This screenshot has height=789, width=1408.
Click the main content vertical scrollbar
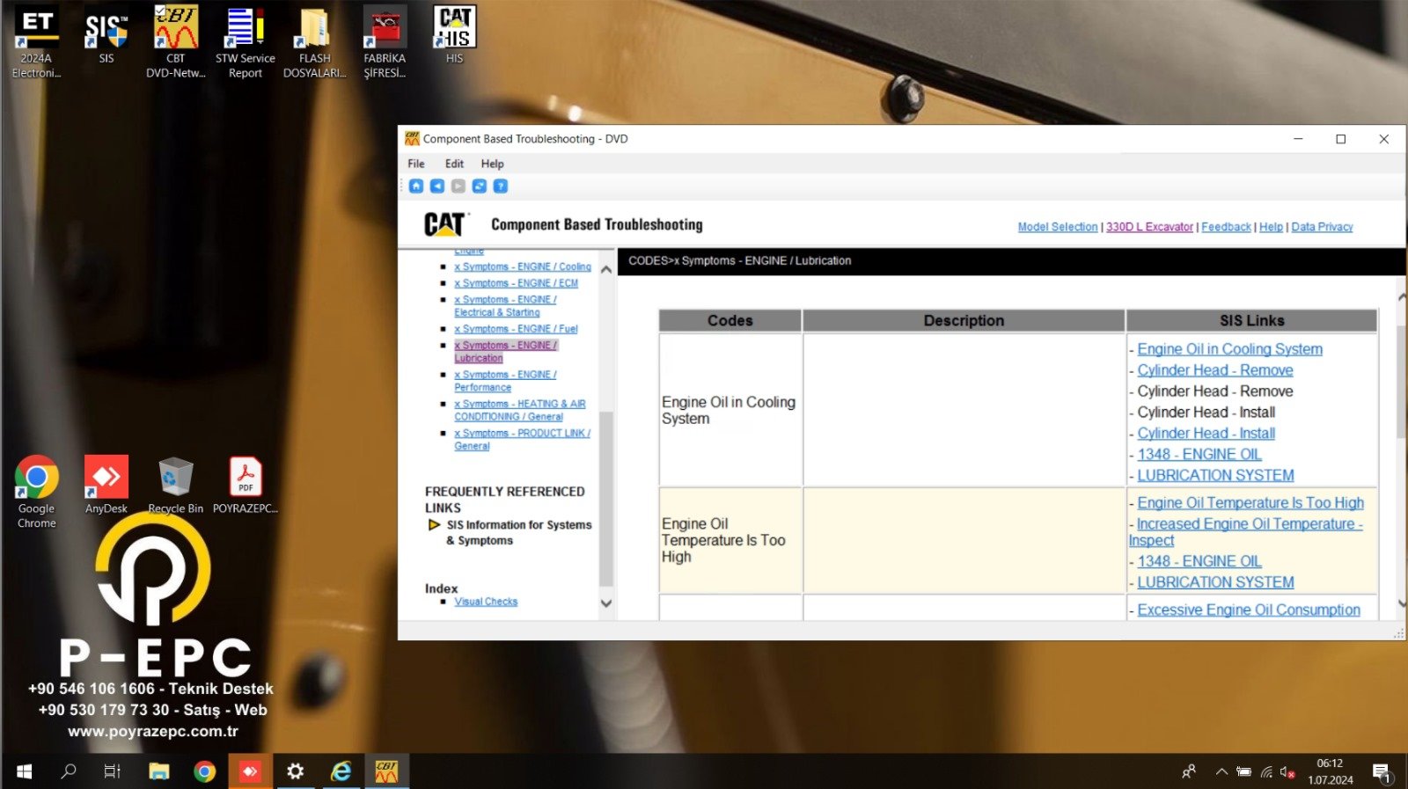tap(1402, 381)
